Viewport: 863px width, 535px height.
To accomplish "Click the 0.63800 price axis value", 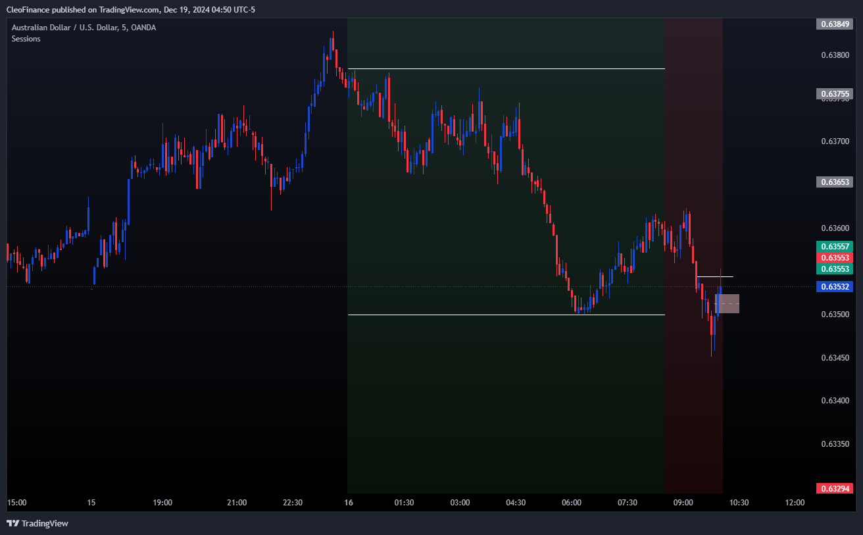I will [x=835, y=55].
